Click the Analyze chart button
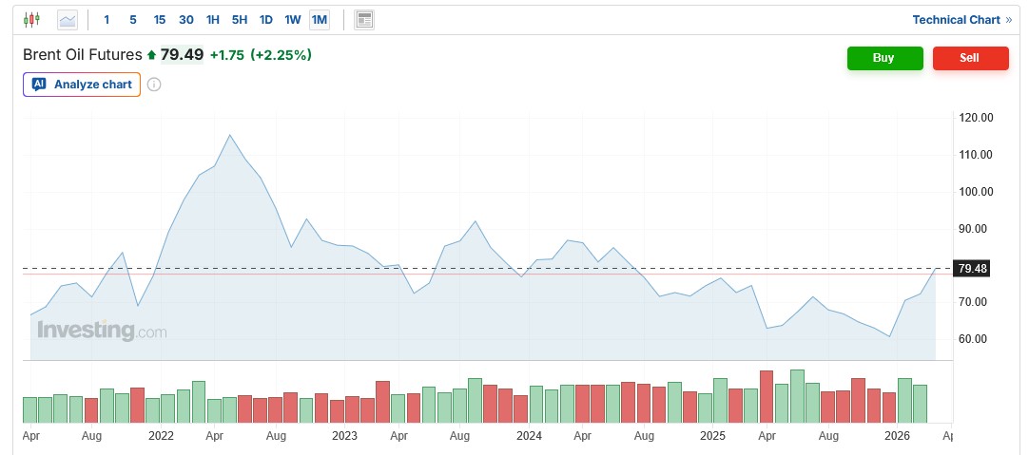The height and width of the screenshot is (455, 1029). (82, 85)
